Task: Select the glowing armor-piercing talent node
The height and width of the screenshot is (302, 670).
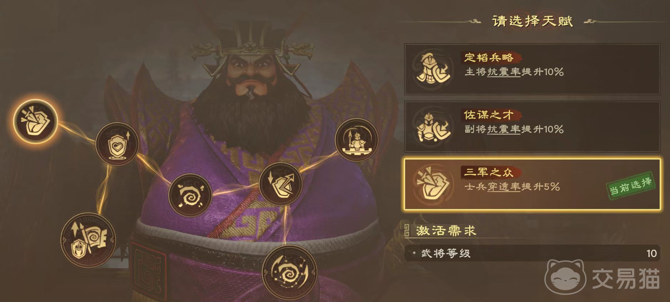Action: point(35,121)
